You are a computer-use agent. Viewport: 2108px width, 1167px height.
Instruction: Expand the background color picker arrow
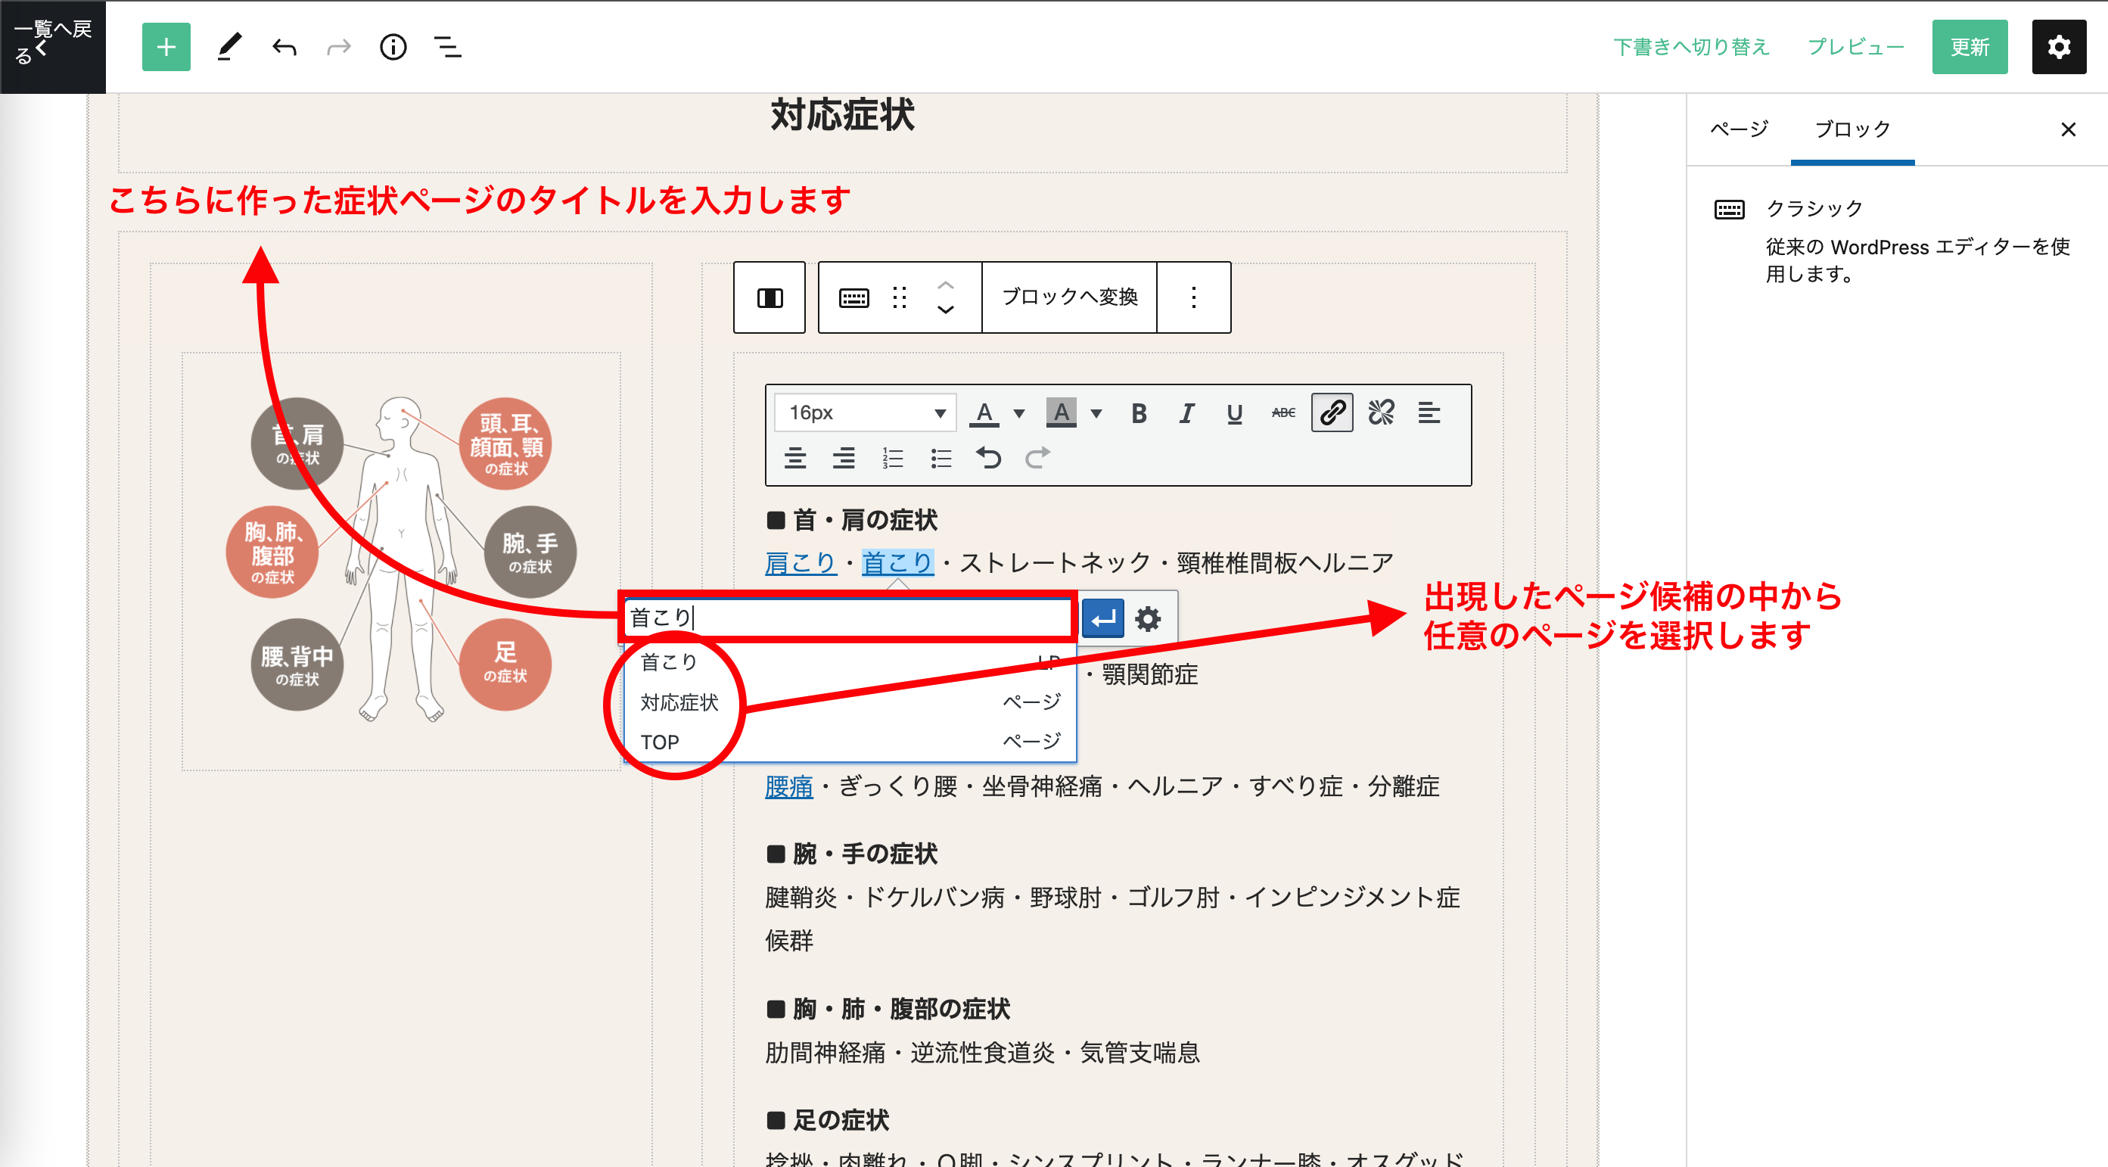click(x=1096, y=413)
